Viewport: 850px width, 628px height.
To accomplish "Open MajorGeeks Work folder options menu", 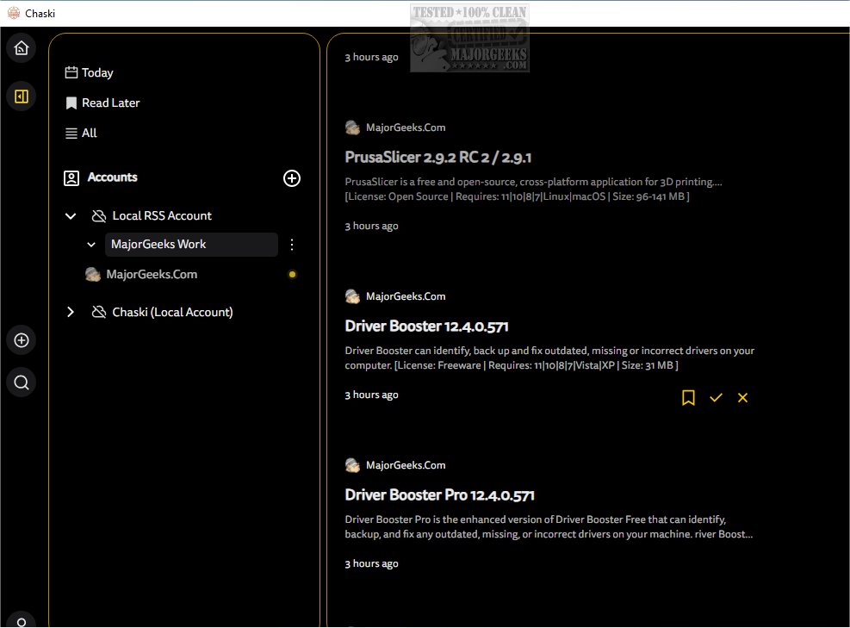I will [292, 245].
